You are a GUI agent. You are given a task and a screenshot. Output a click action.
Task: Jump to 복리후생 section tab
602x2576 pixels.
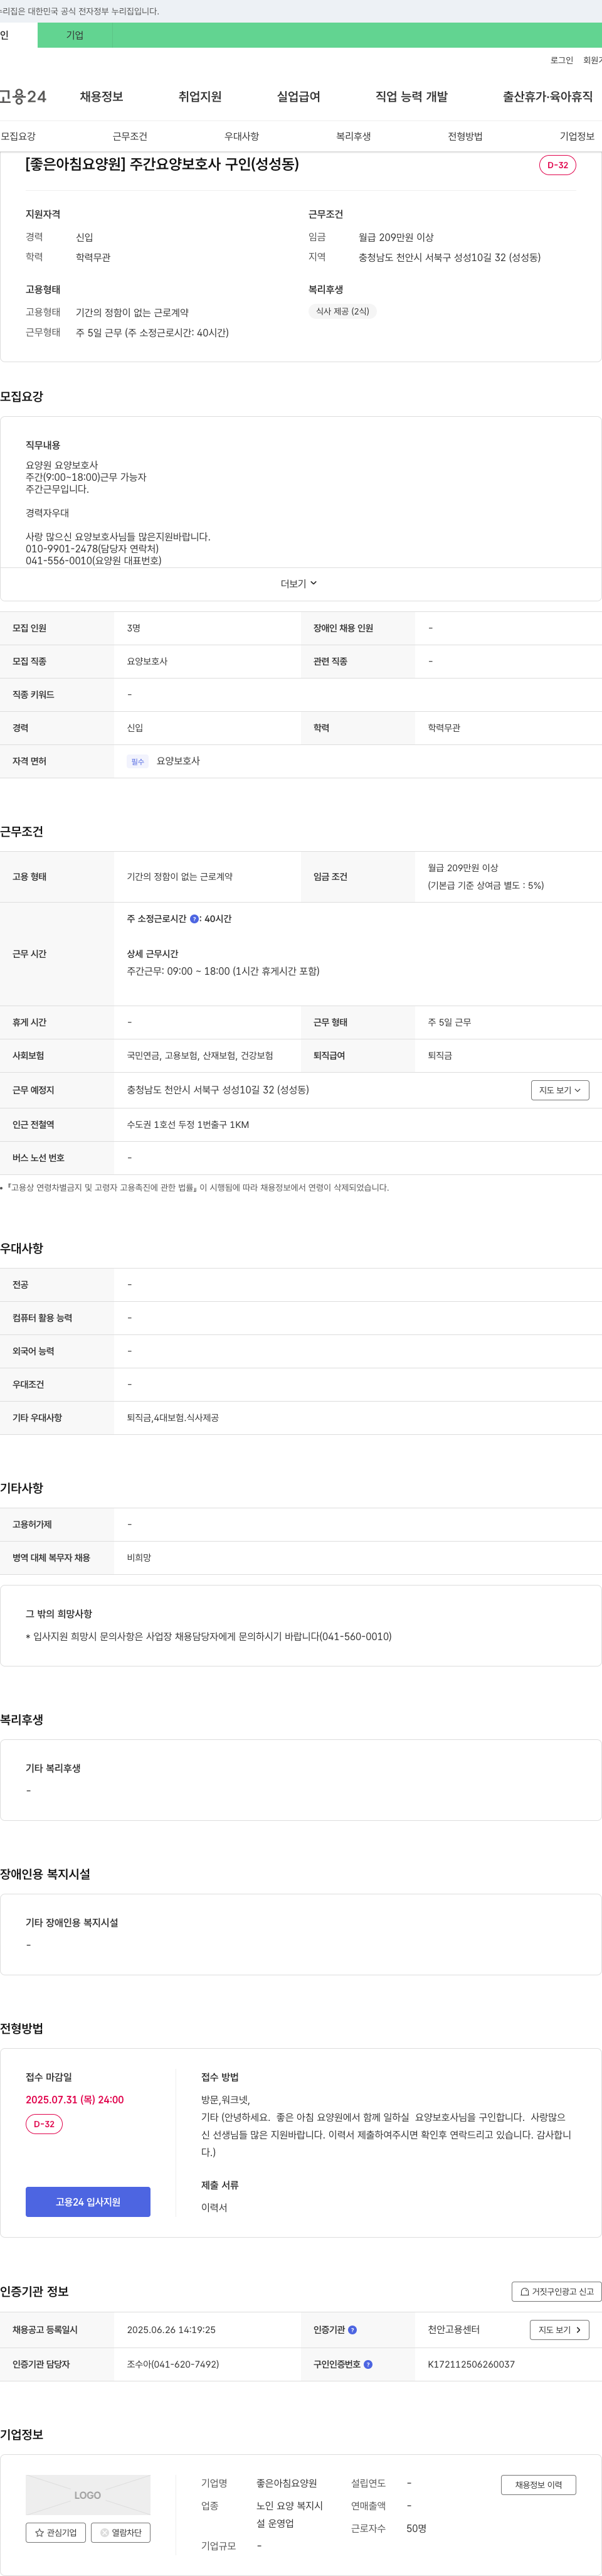pyautogui.click(x=354, y=136)
